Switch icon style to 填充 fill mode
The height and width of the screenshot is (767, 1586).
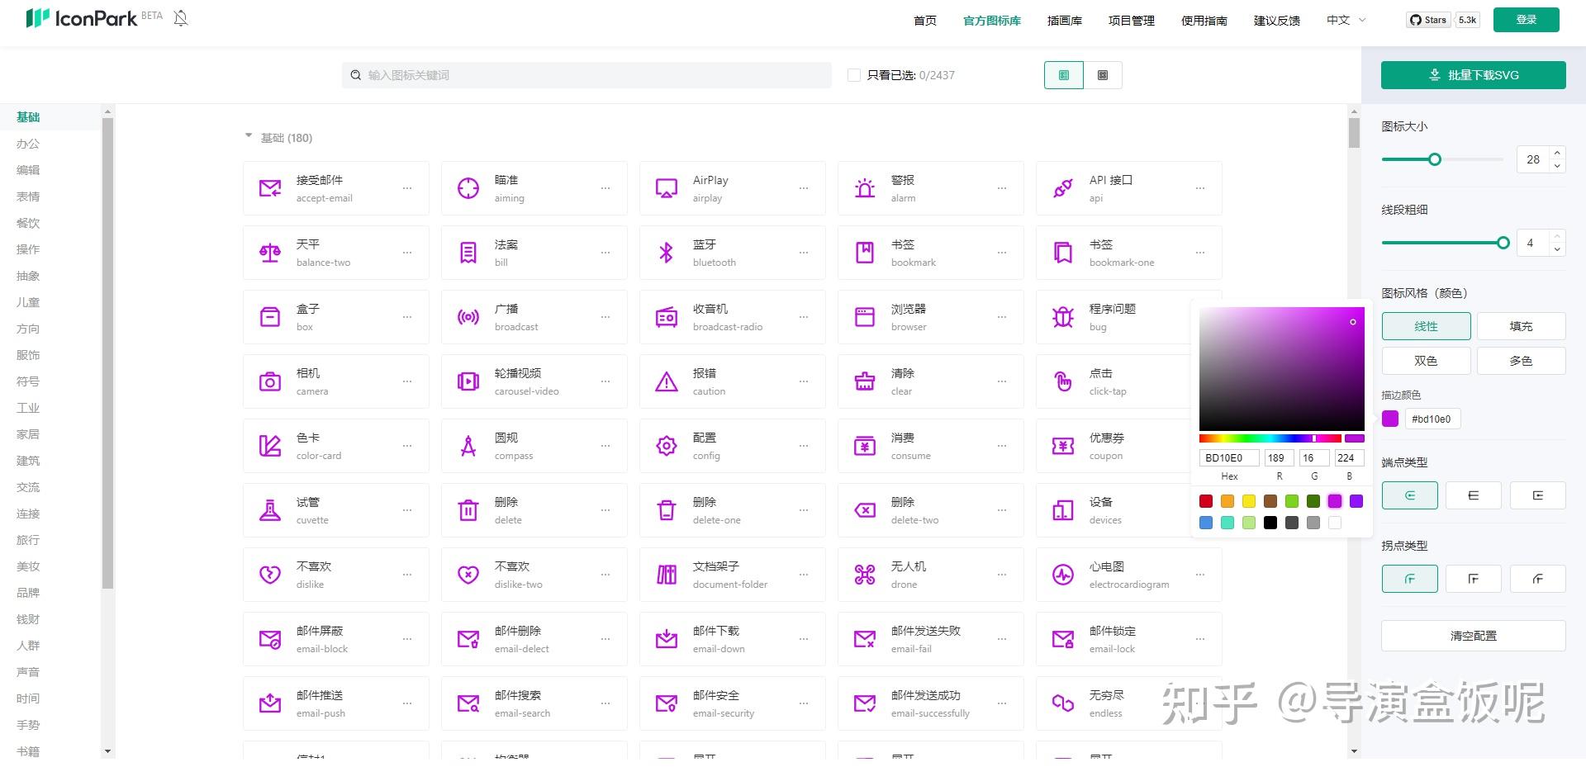[x=1521, y=325]
